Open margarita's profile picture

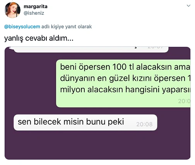[x=12, y=10]
